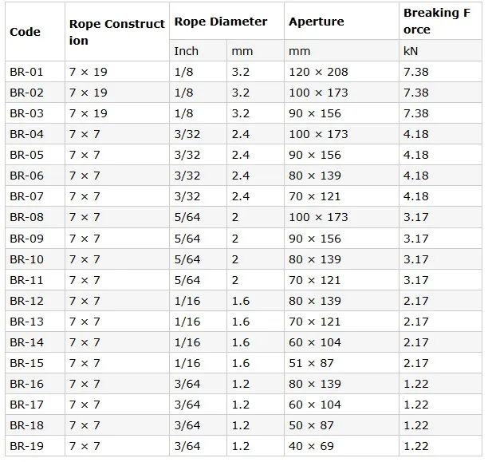488x462 pixels.
Task: Select the BR-08 row code
Action: 35,217
